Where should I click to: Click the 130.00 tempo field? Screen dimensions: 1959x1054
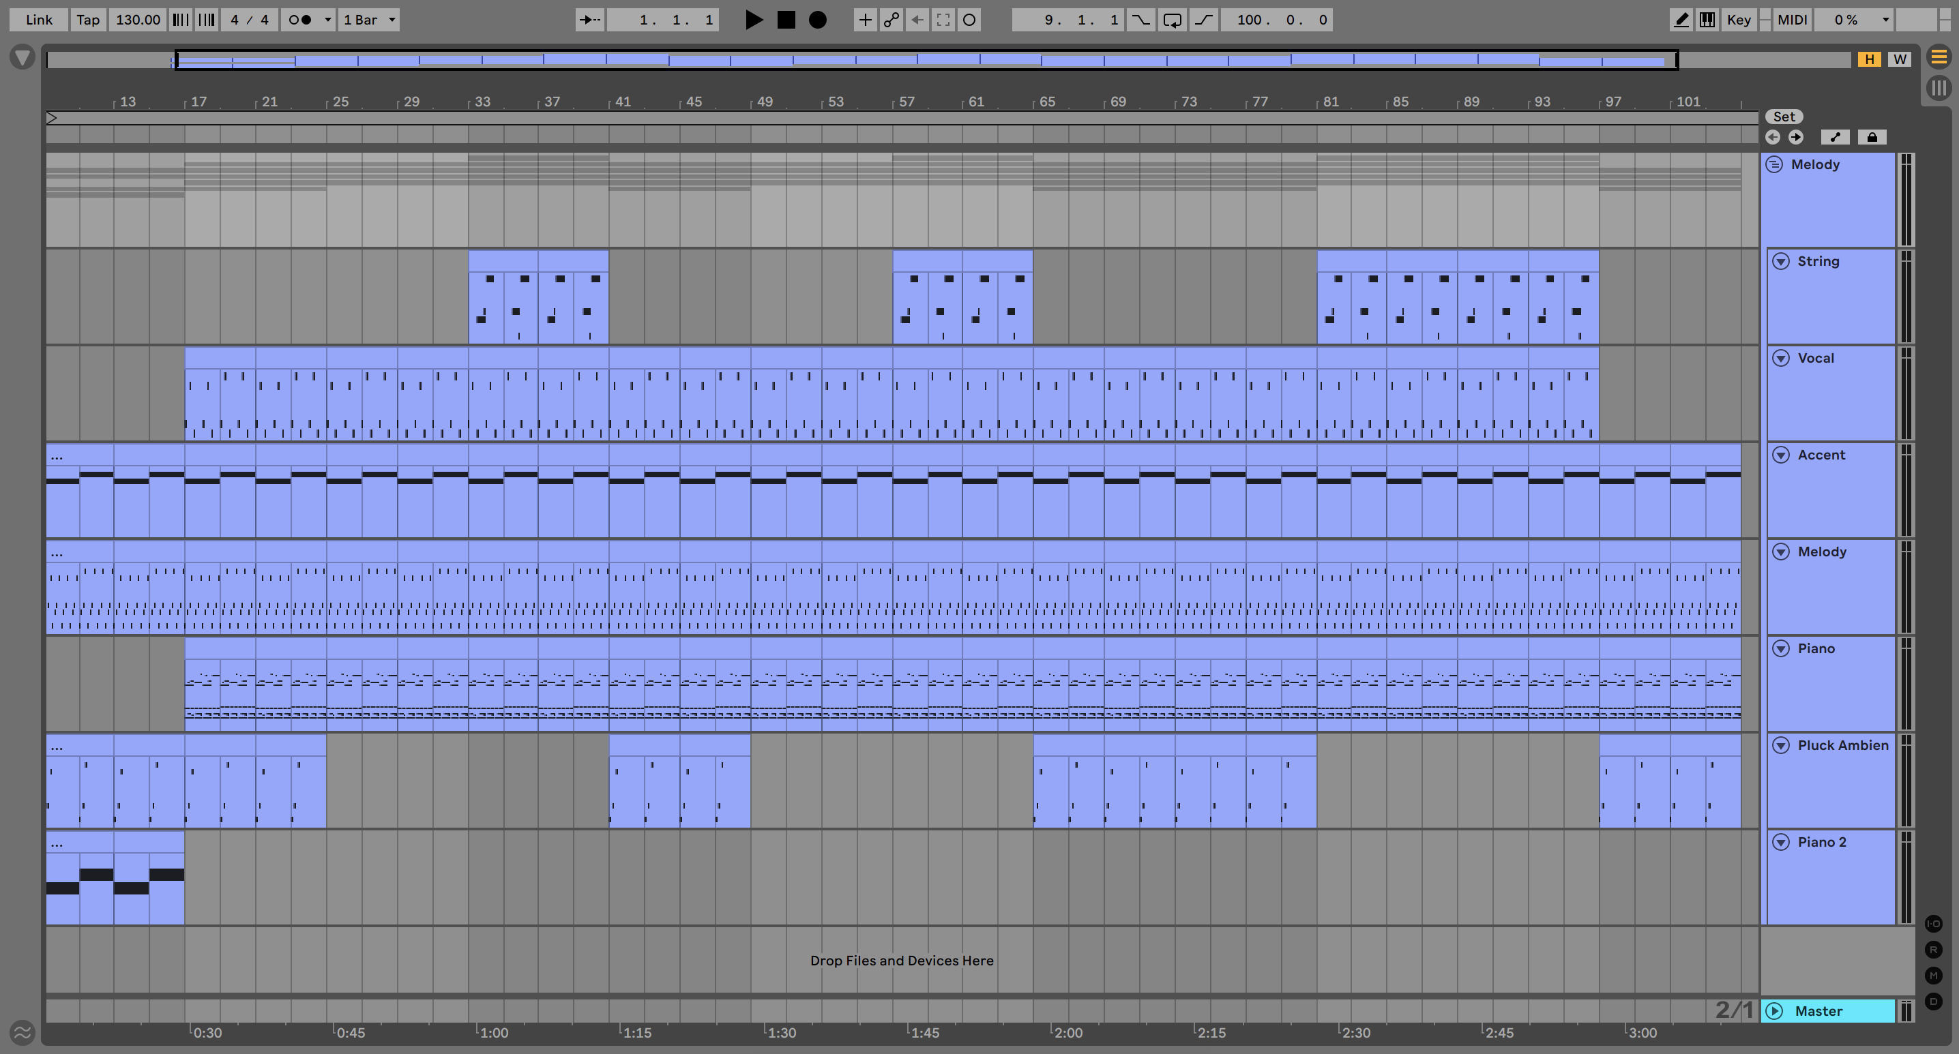pos(138,20)
